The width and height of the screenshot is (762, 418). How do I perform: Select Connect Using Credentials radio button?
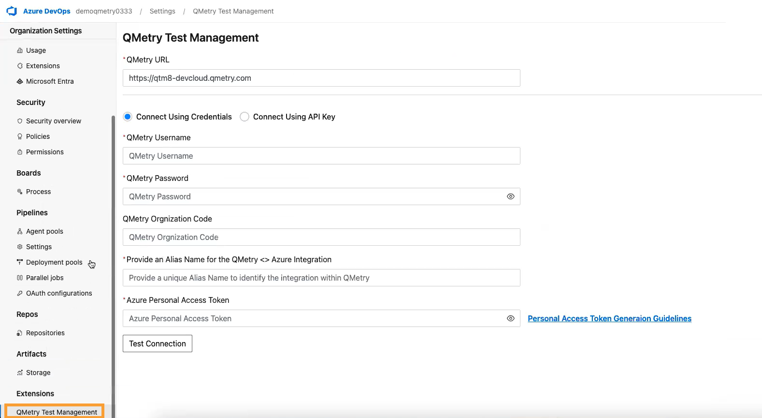128,117
